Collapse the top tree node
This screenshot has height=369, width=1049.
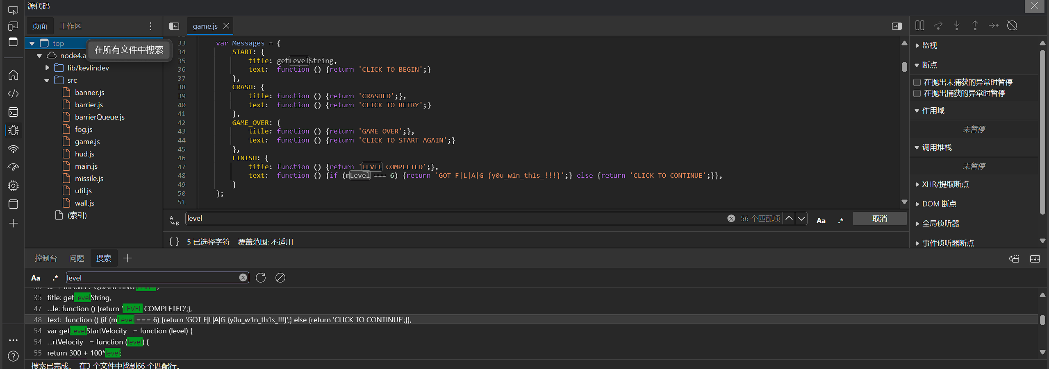[x=32, y=43]
